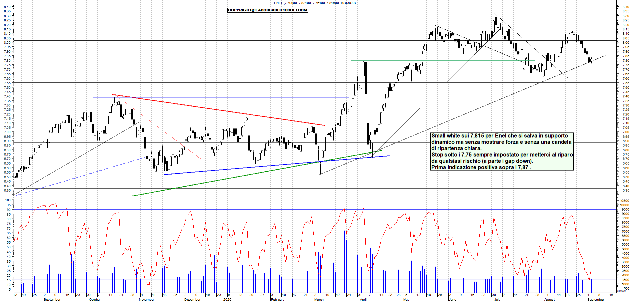Click the 10500 label on the volume axis

click(624, 201)
